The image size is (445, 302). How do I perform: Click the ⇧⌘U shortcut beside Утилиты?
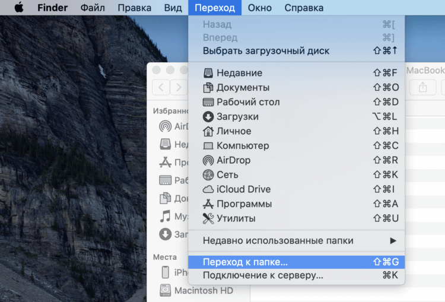(386, 218)
